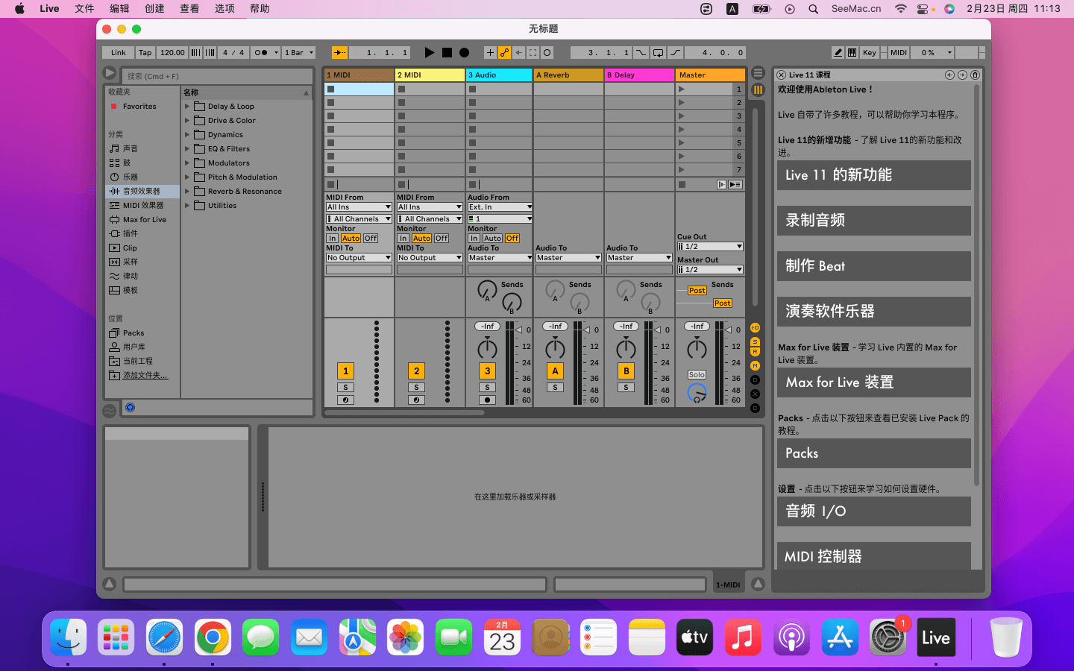Show Crossfader section X button

[755, 394]
